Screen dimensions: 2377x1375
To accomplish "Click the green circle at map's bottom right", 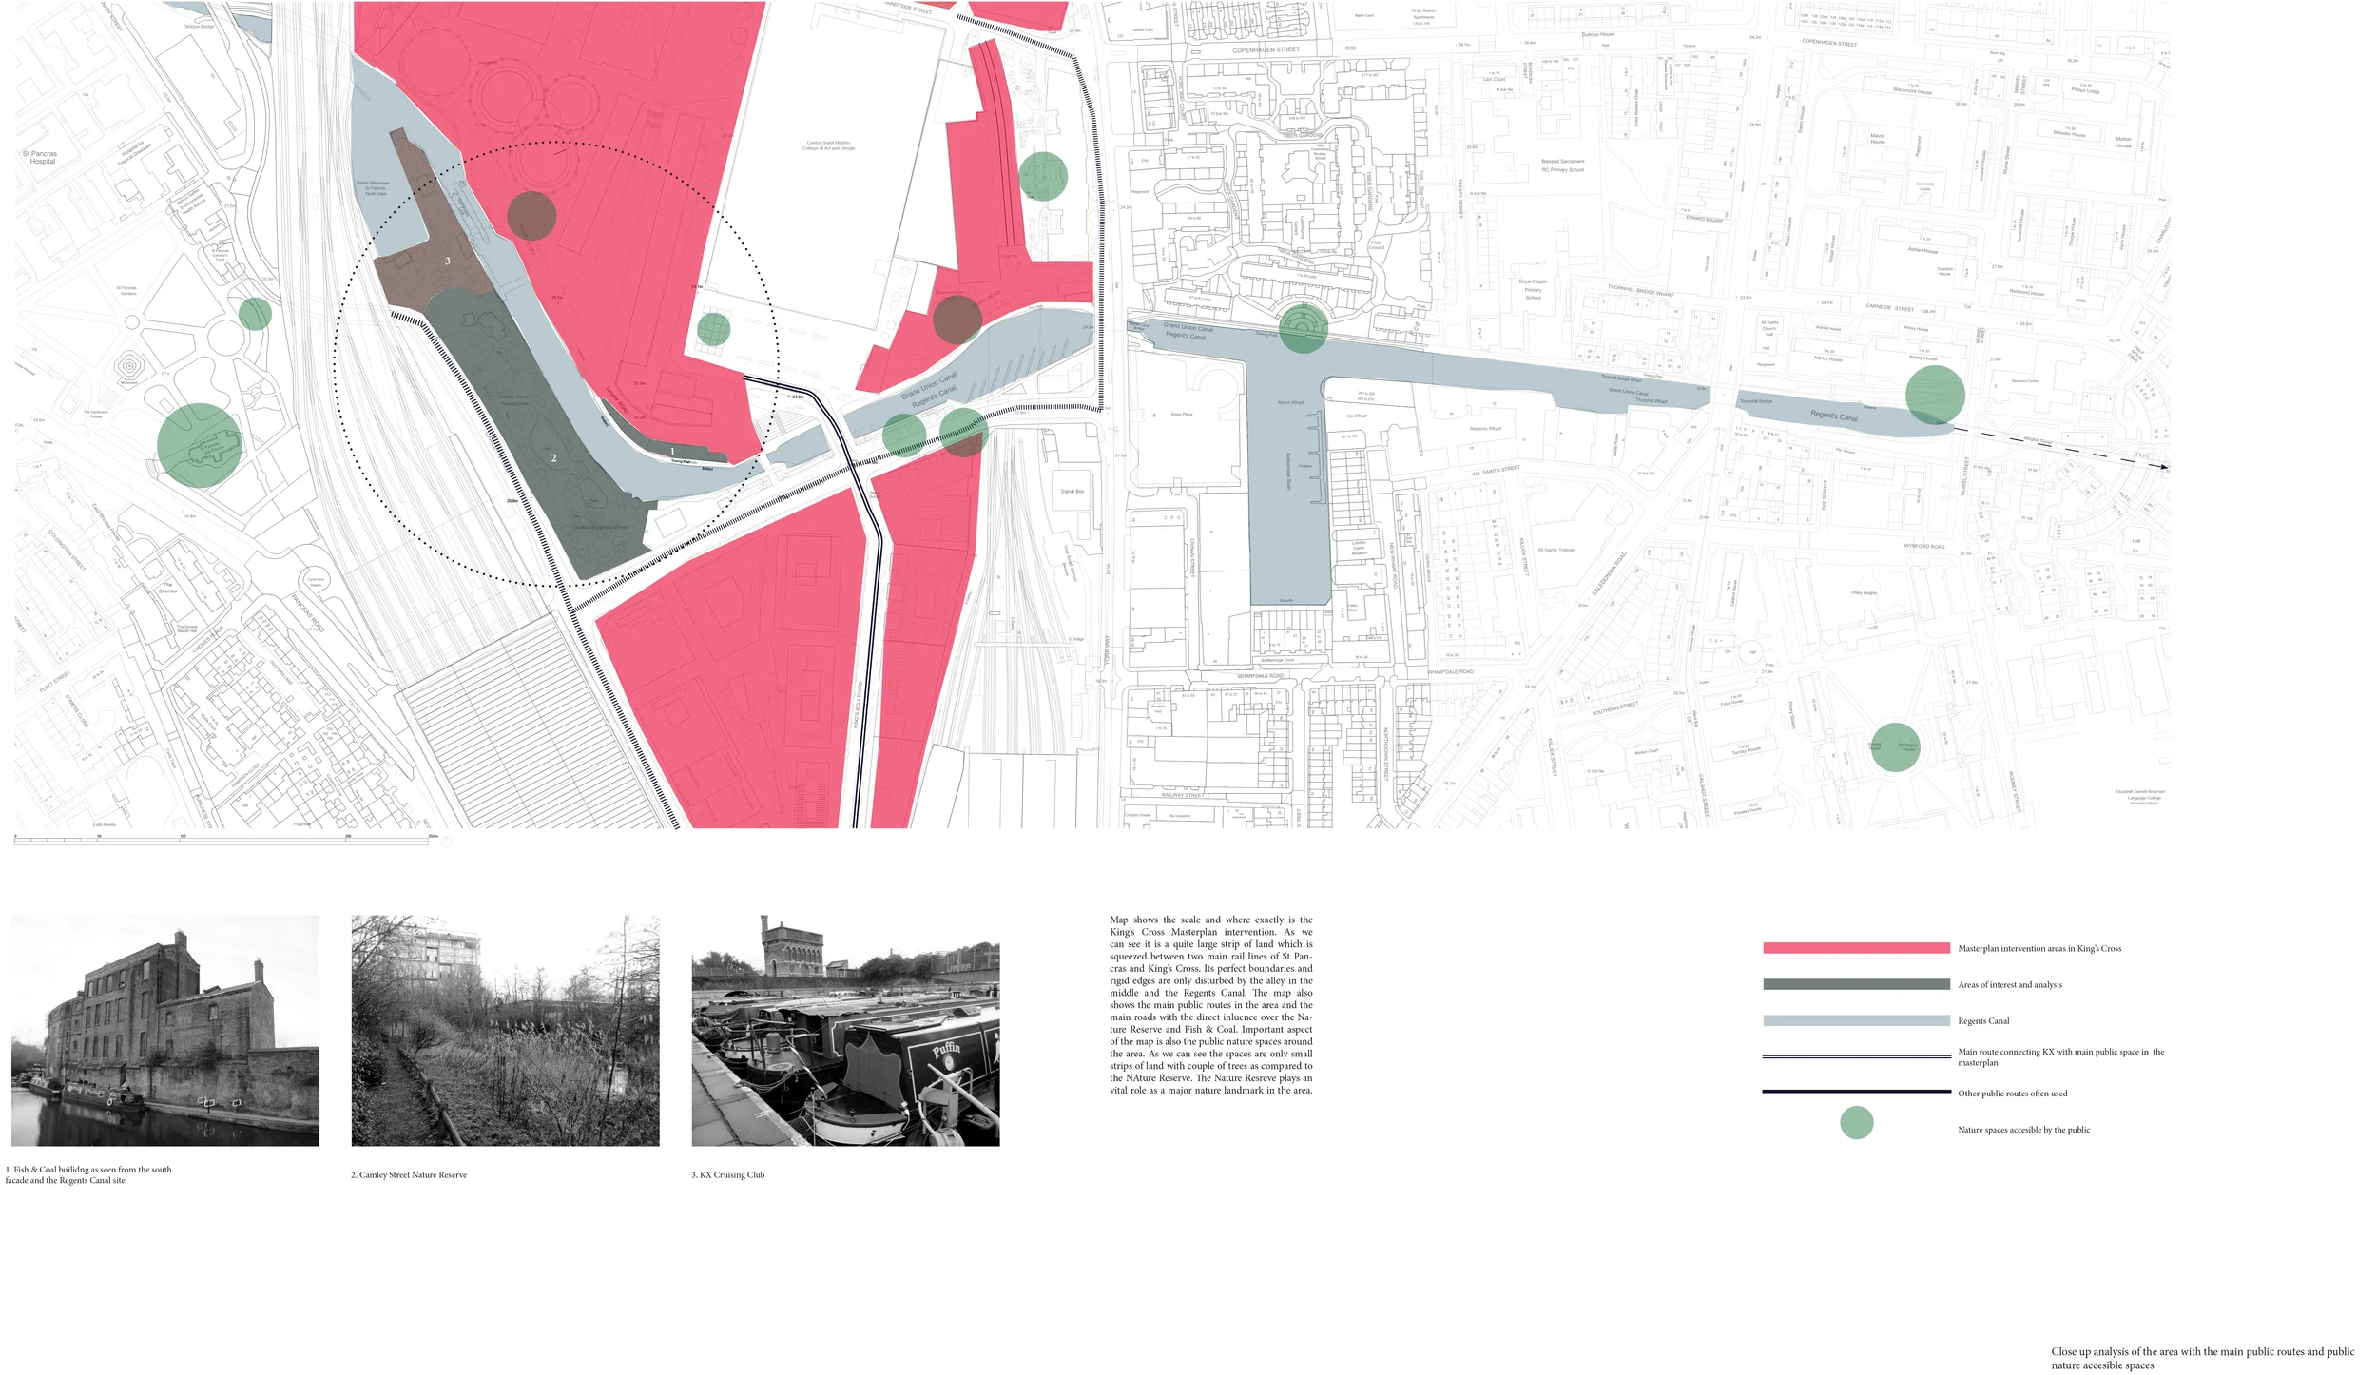I will pyautogui.click(x=1894, y=746).
